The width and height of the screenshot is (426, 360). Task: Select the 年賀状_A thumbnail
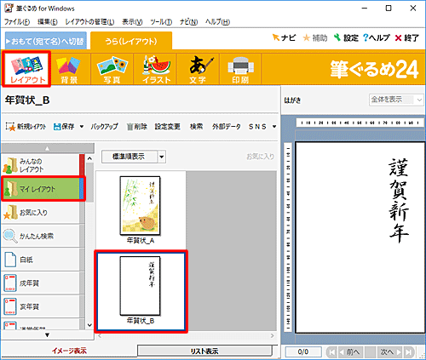pyautogui.click(x=141, y=210)
